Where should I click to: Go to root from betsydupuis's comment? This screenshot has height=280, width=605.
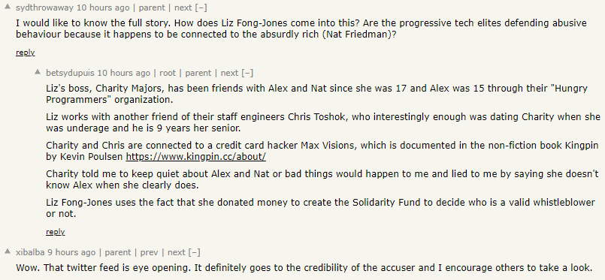[x=168, y=73]
